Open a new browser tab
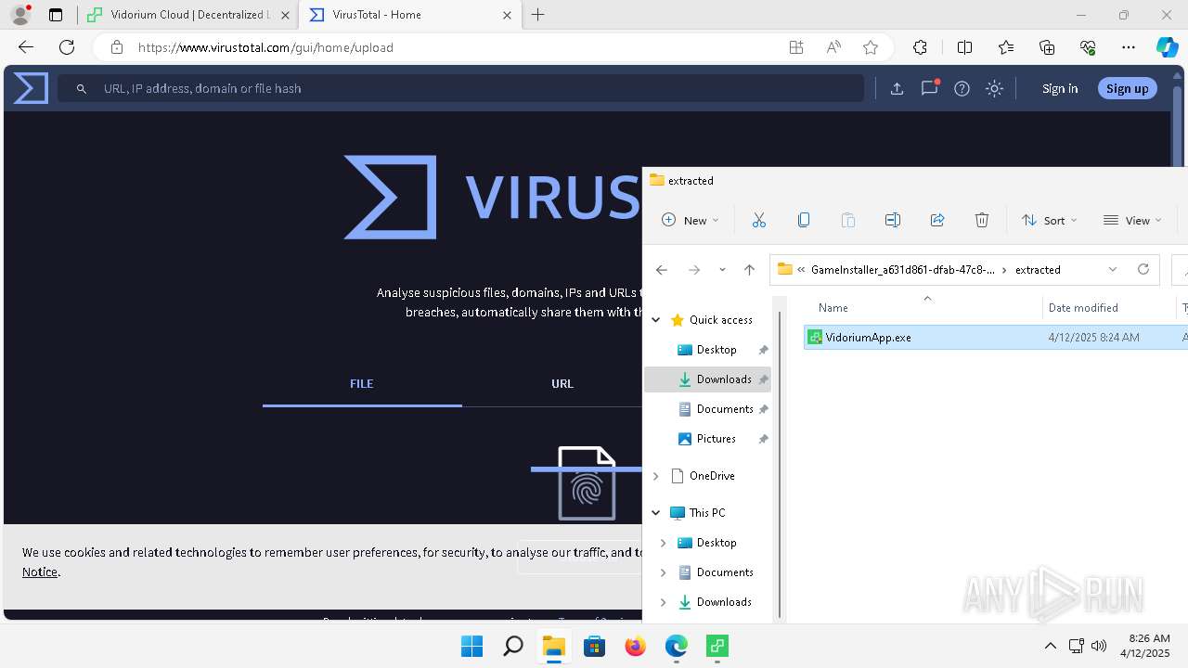1188x668 pixels. (538, 15)
